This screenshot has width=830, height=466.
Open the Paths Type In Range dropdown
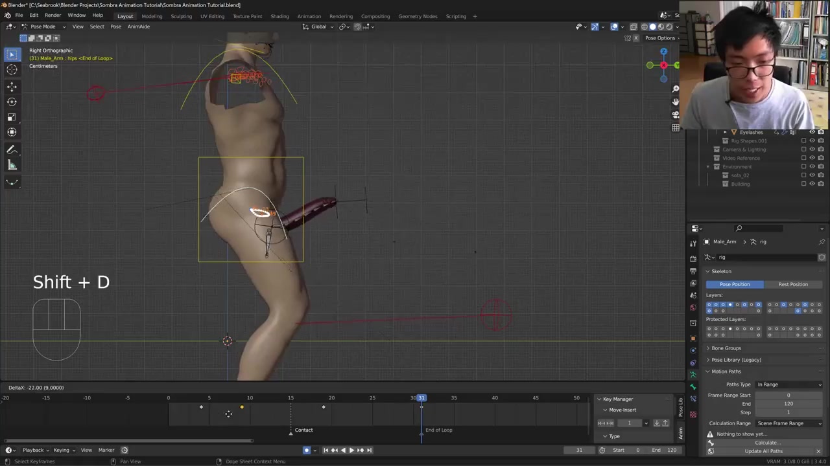click(x=788, y=384)
